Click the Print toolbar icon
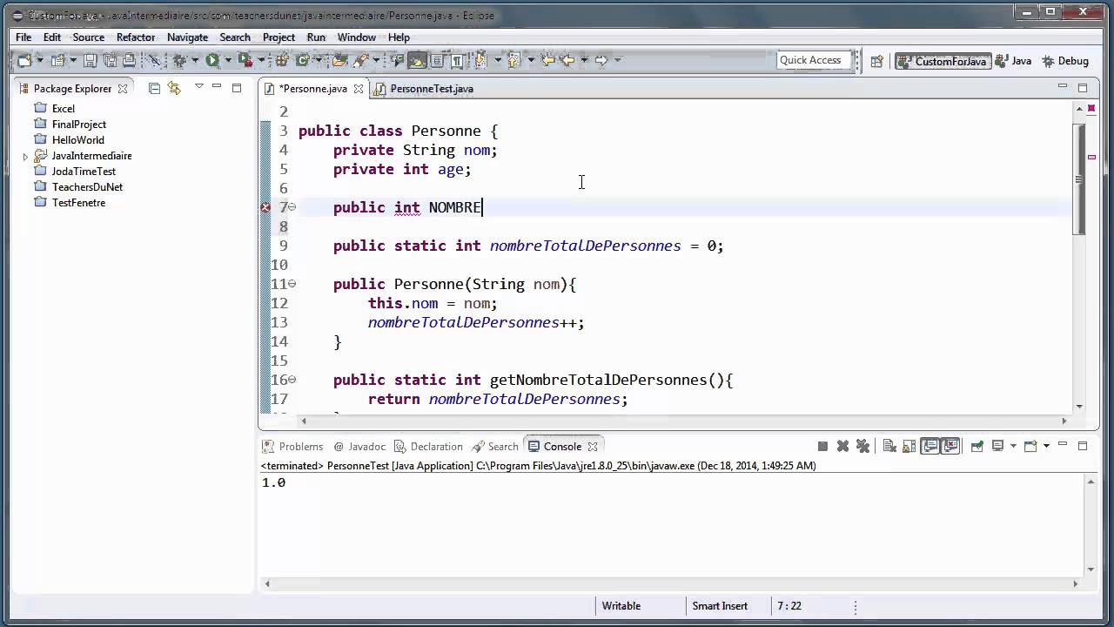Viewport: 1114px width, 627px height. (x=129, y=60)
